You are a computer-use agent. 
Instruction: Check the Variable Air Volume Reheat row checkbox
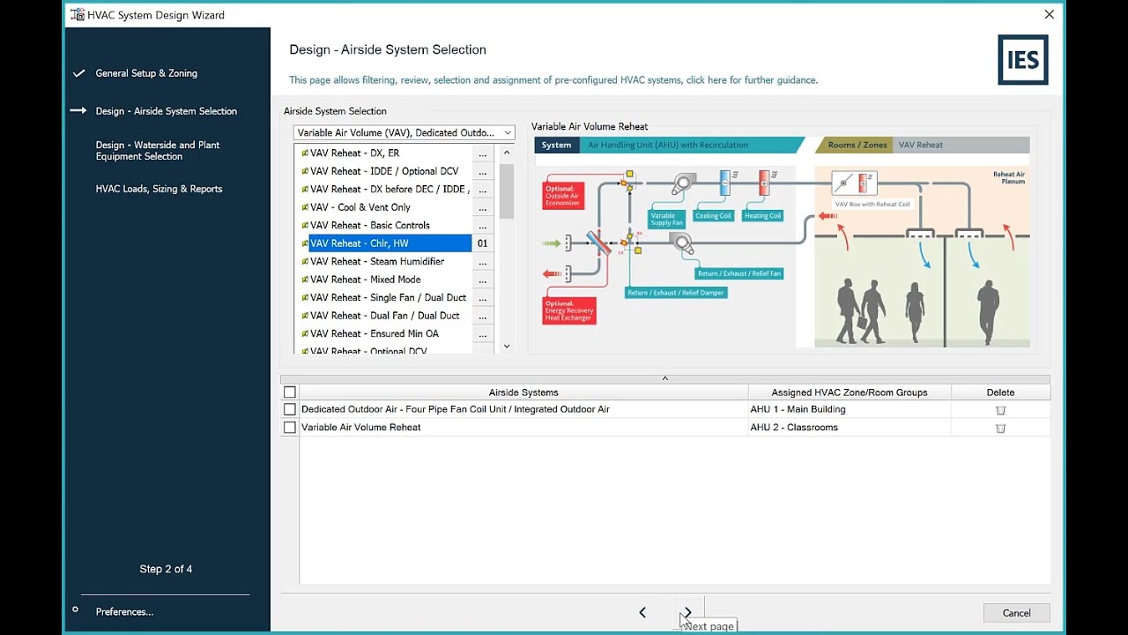pos(290,427)
